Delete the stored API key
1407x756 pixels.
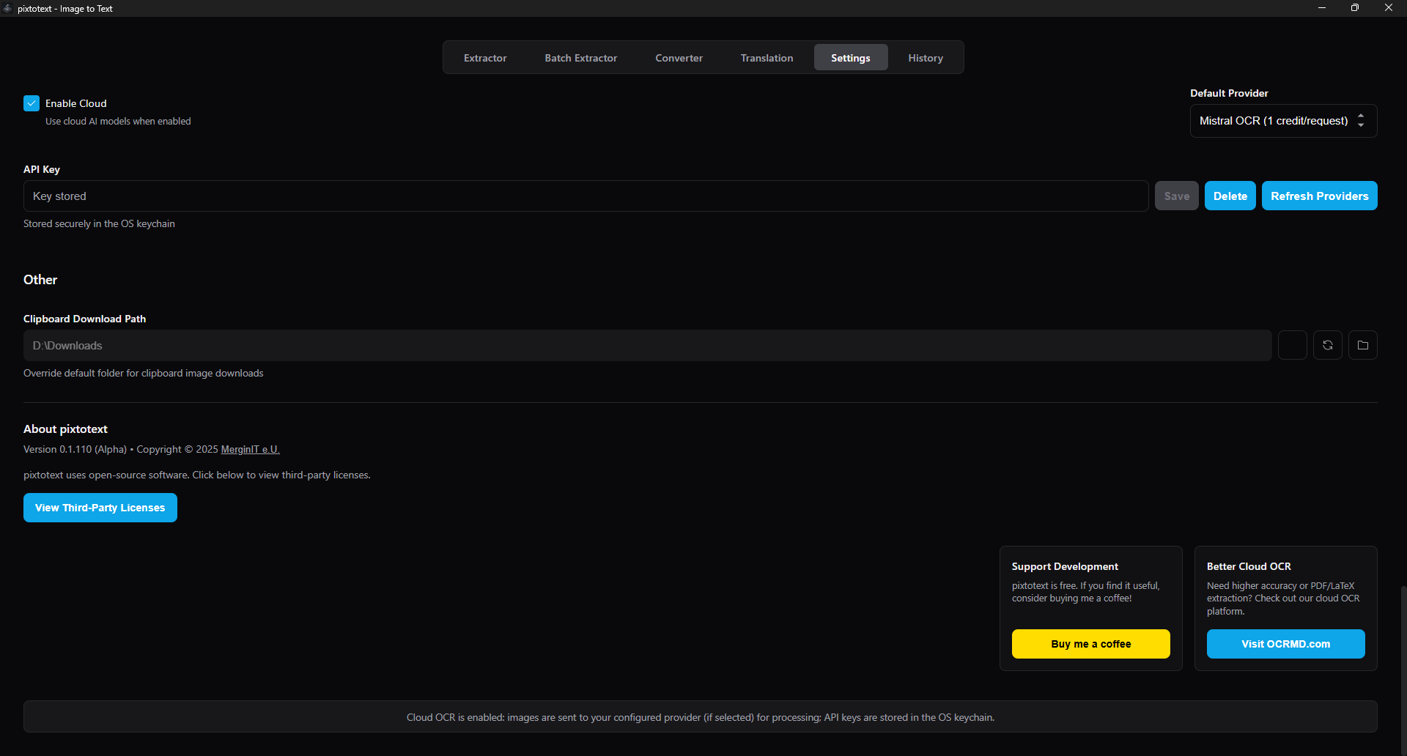[x=1230, y=196]
